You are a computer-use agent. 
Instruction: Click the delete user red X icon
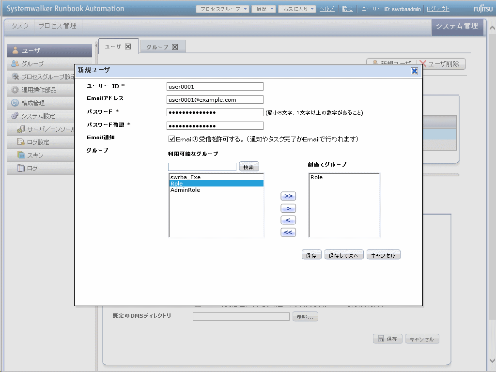tap(423, 63)
